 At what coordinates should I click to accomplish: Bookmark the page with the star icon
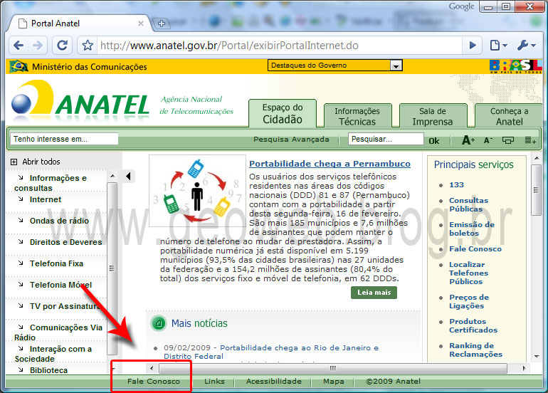coord(88,46)
